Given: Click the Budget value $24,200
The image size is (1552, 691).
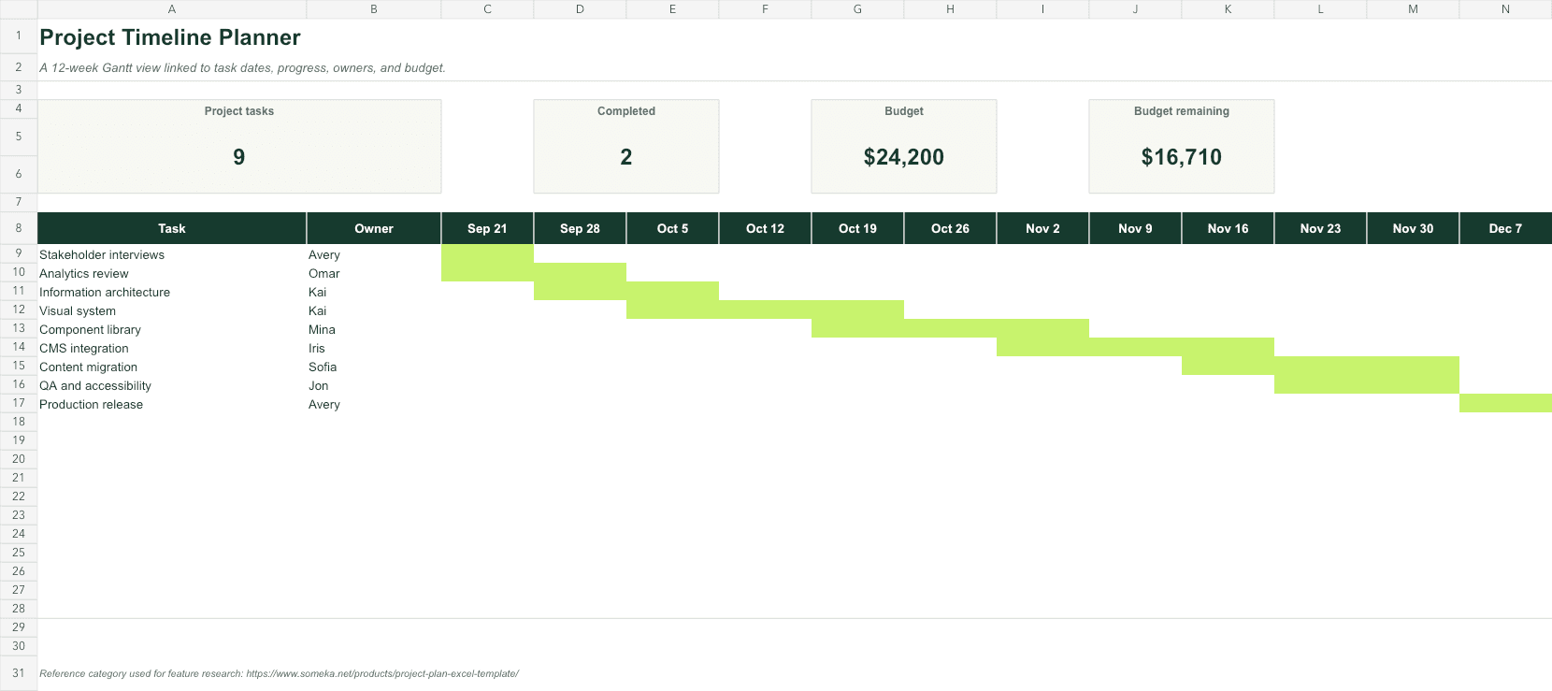Looking at the screenshot, I should point(904,157).
